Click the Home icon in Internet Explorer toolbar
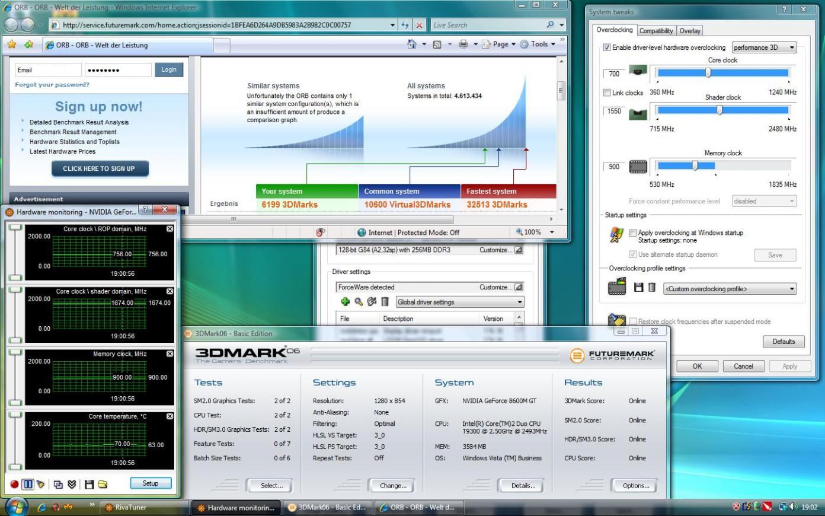 pos(412,44)
